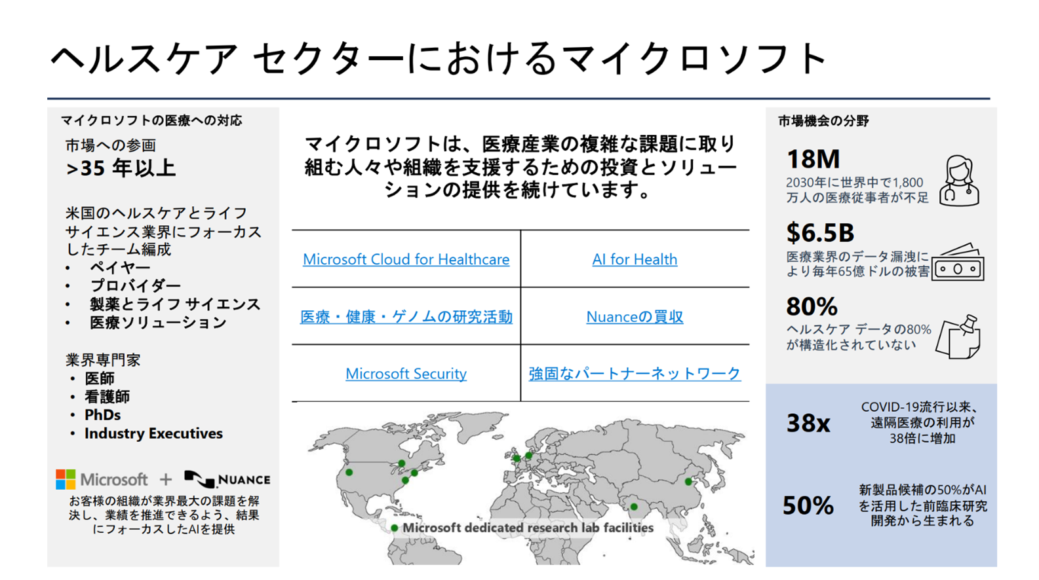Click the Nuance logo
This screenshot has height=580, width=1039.
(227, 479)
